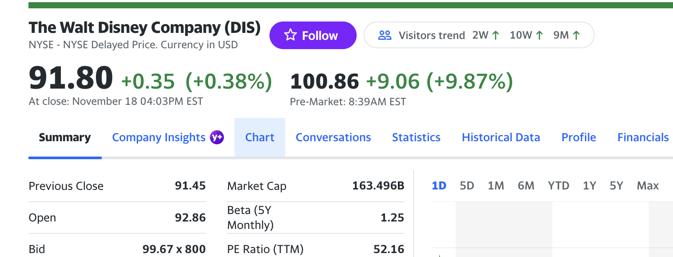Click the 10W up arrow indicator
673x257 pixels.
pyautogui.click(x=539, y=36)
